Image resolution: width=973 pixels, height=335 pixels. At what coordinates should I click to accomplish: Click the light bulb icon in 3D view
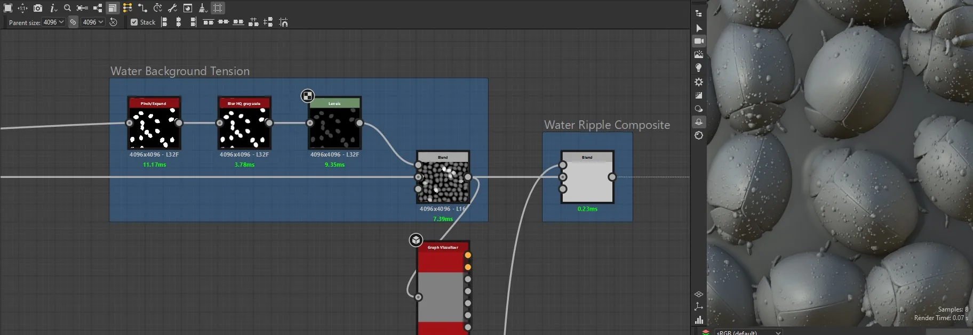point(699,68)
